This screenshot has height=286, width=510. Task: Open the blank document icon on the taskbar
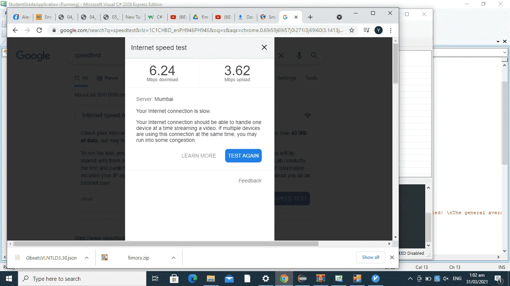pos(248,279)
